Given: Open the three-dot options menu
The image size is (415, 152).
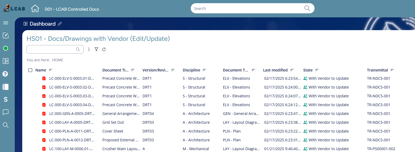Looking at the screenshot, I should (x=89, y=49).
